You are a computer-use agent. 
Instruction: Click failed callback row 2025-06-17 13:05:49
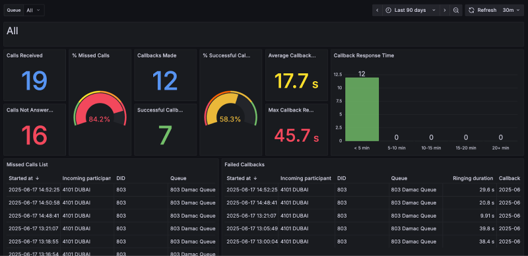click(373, 229)
